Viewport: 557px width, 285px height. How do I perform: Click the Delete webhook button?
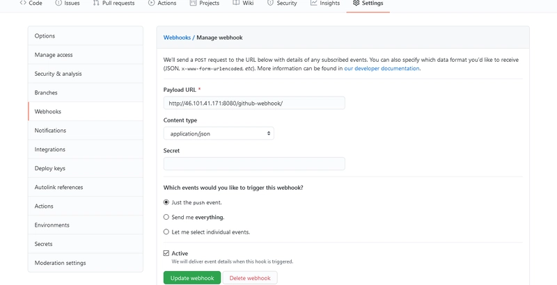click(250, 278)
